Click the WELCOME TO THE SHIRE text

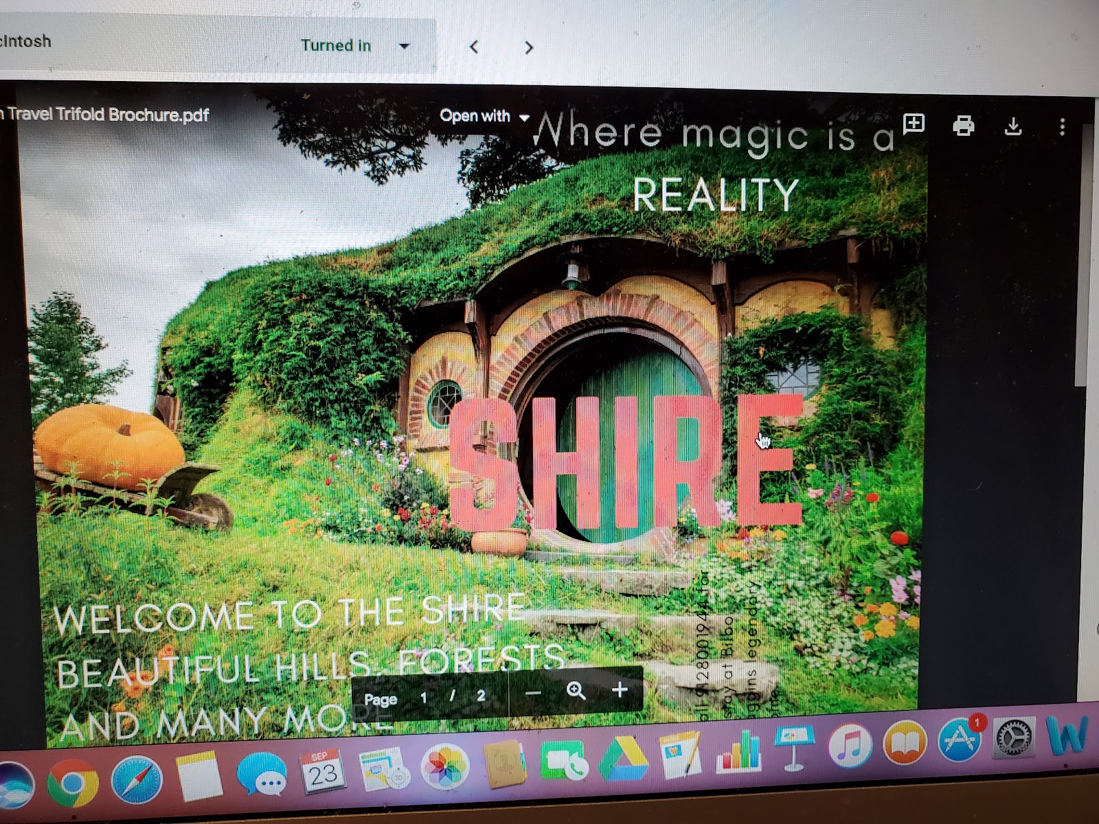coord(288,613)
